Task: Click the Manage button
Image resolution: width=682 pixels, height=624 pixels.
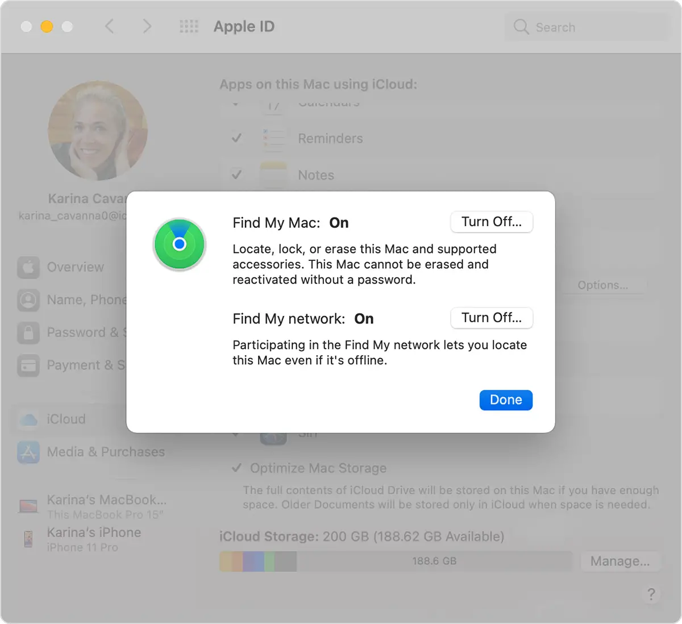Action: [x=619, y=561]
